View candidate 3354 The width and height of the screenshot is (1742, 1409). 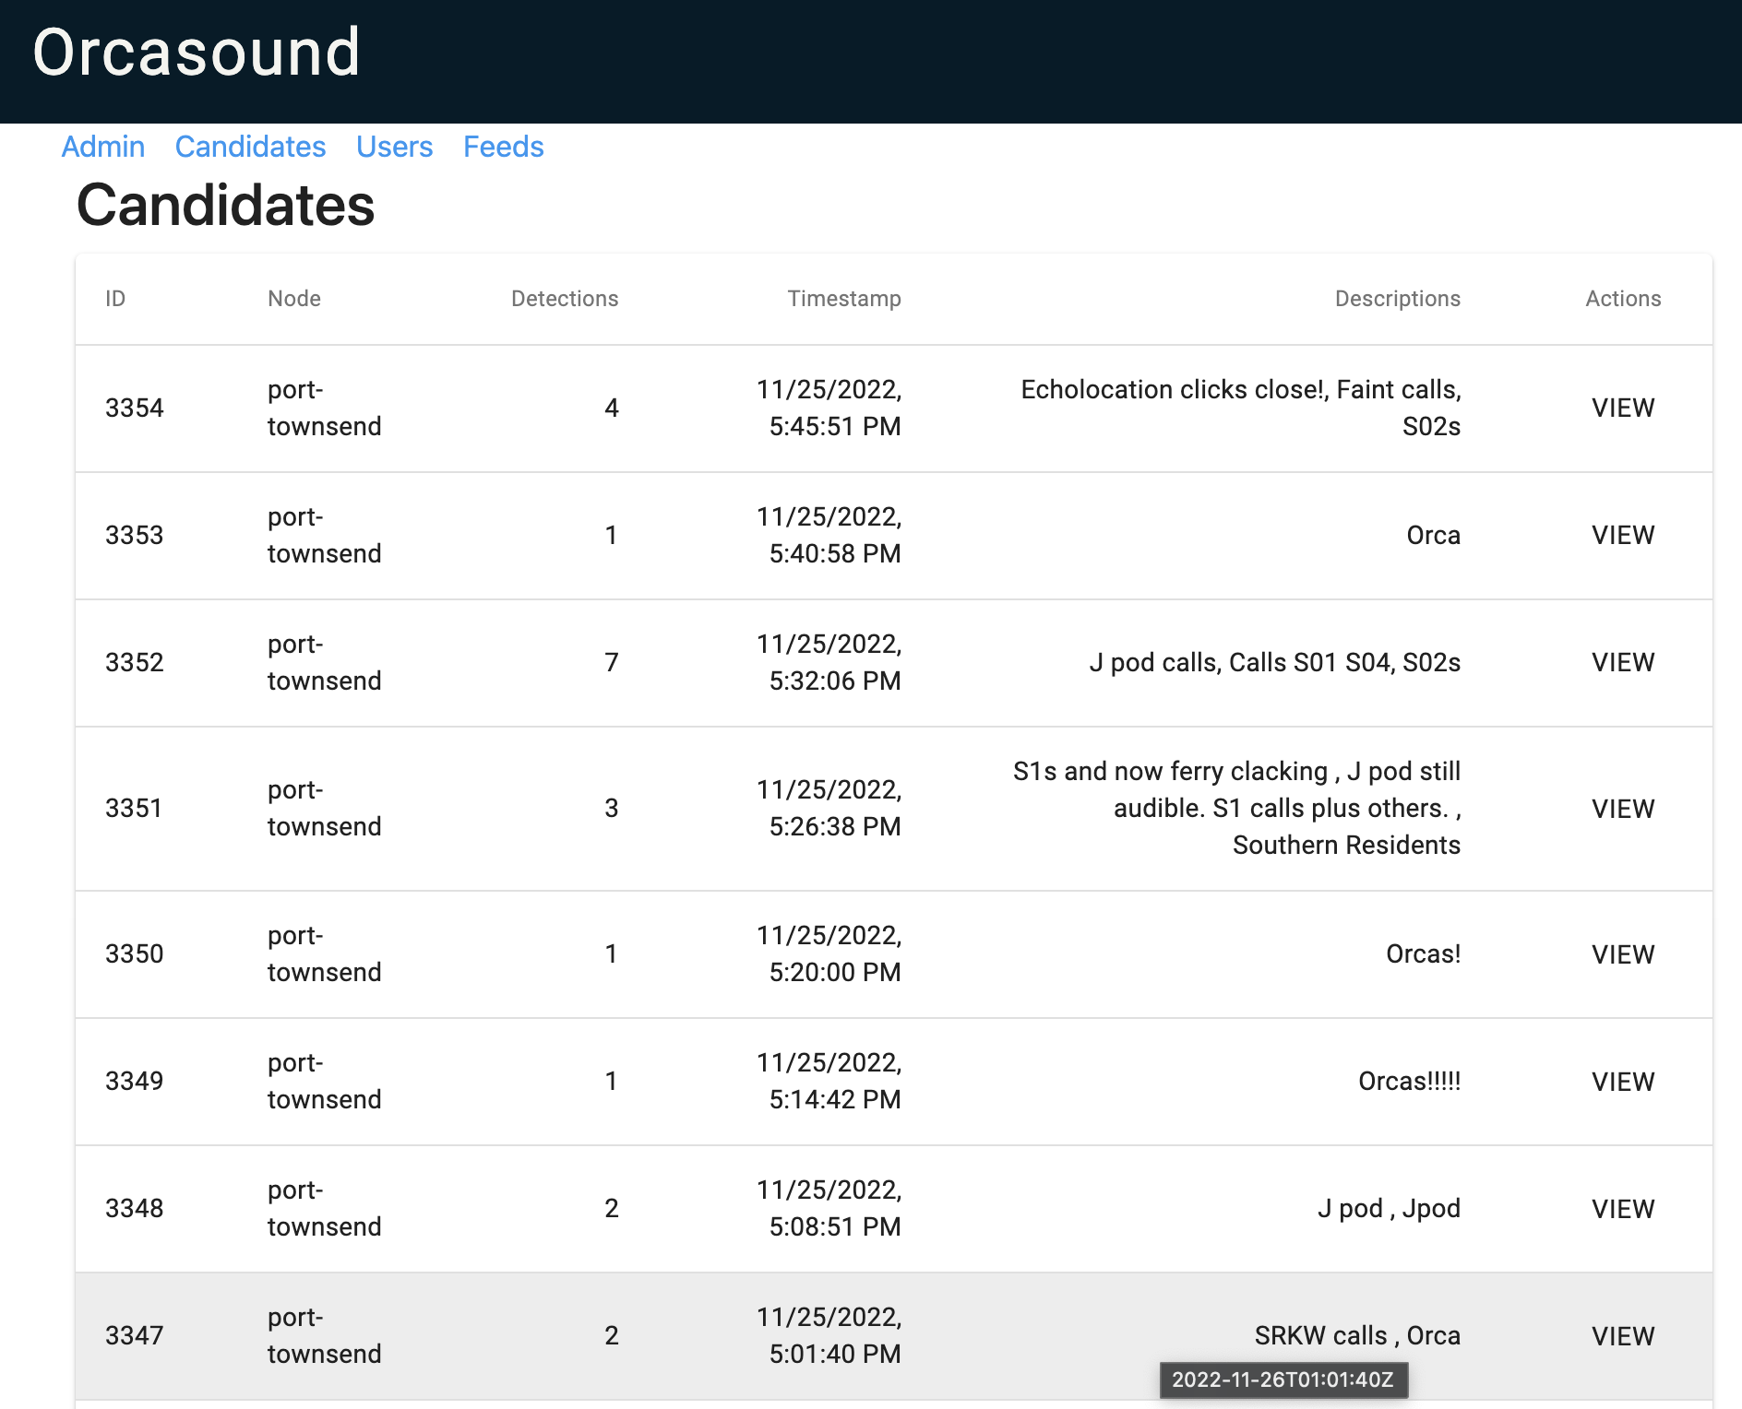[x=1622, y=408]
